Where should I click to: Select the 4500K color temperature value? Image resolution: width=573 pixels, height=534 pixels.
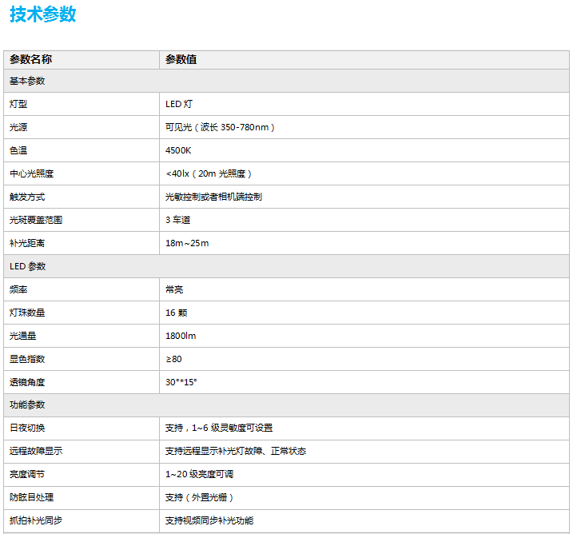178,150
